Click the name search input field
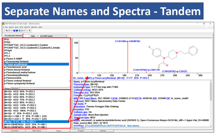 (x=17, y=36)
